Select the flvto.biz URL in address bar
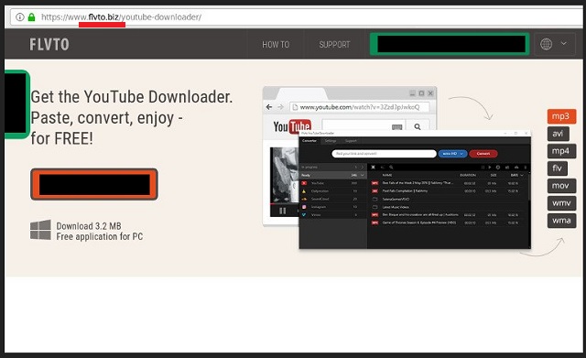 pos(121,16)
